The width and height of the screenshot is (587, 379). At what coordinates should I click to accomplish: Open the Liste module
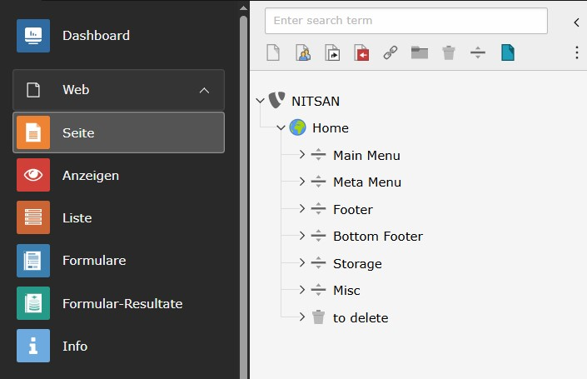[77, 218]
